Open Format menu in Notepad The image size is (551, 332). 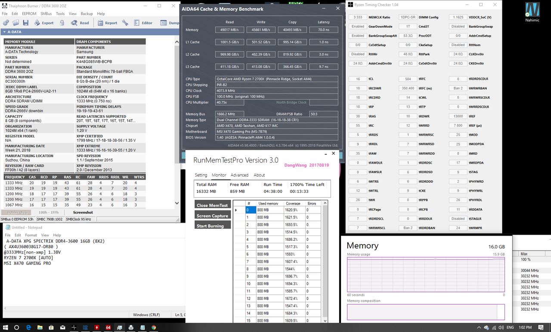31,235
